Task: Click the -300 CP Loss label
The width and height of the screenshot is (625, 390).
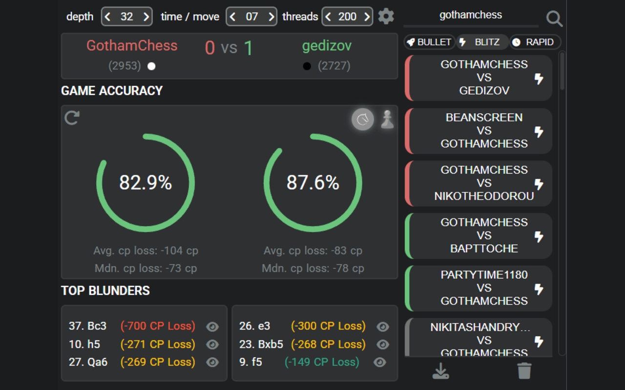Action: pyautogui.click(x=328, y=326)
